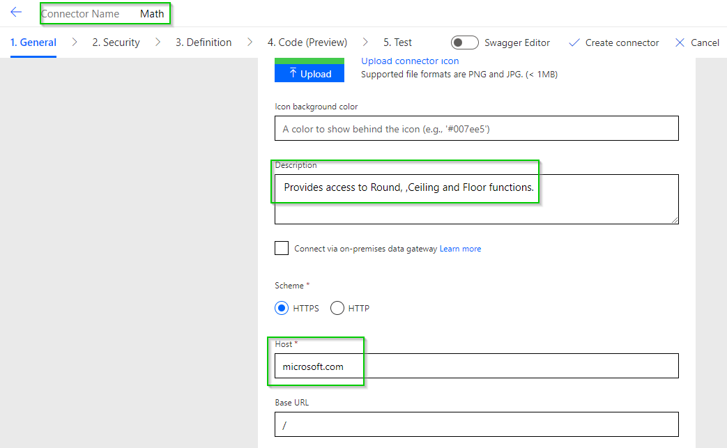
Task: Click the Create connector checkmark icon
Action: (x=574, y=43)
